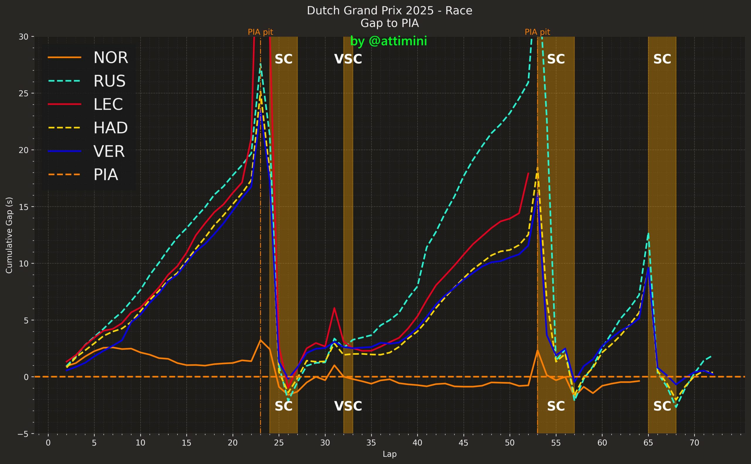Click the 30 tick on the Lap axis
751x464 pixels.
coord(325,443)
